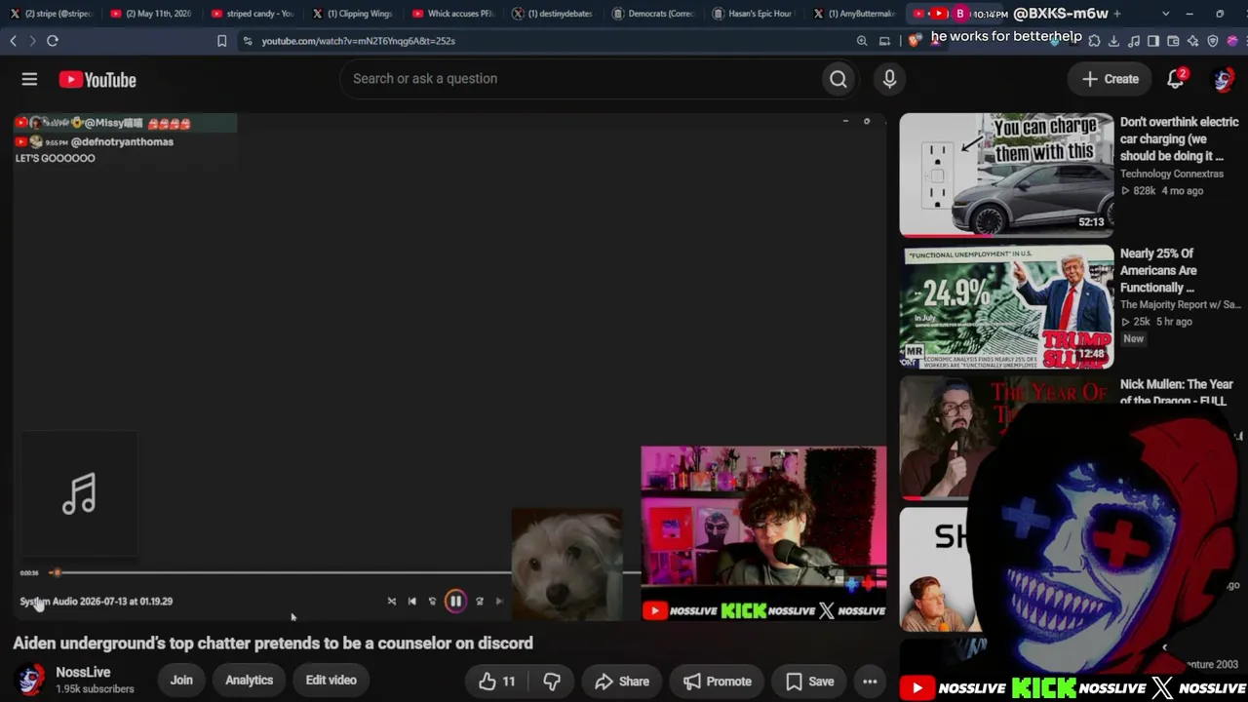Go to the YouTube home logo
Viewport: 1248px width, 702px height.
(x=97, y=80)
